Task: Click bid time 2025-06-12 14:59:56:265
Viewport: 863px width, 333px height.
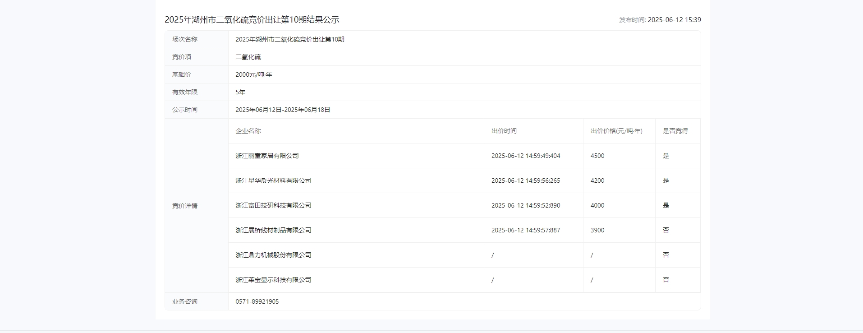Action: tap(526, 180)
